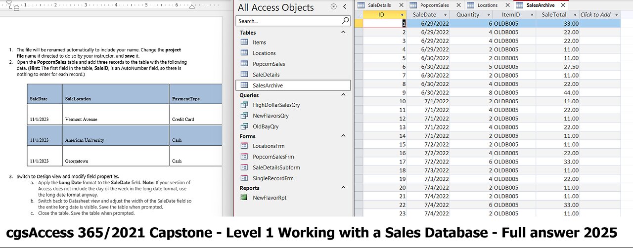Open the Click to Add field dropdown
633x248 pixels.
pyautogui.click(x=616, y=15)
